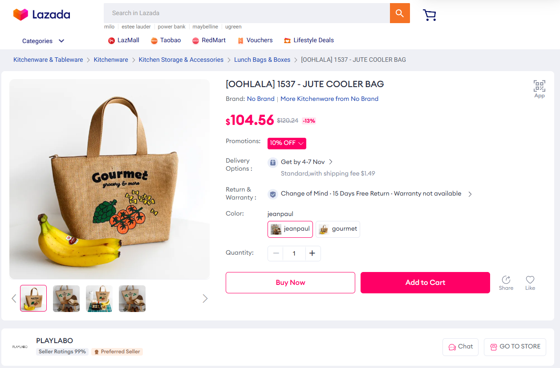Go to the Vouchers menu item
The image size is (560, 368).
click(x=255, y=40)
